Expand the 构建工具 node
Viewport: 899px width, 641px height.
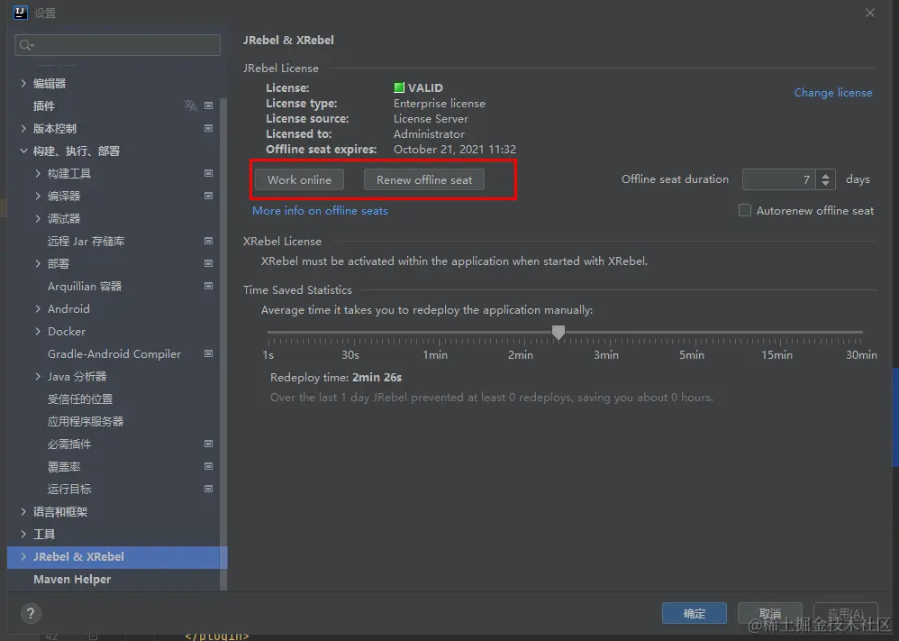(38, 173)
